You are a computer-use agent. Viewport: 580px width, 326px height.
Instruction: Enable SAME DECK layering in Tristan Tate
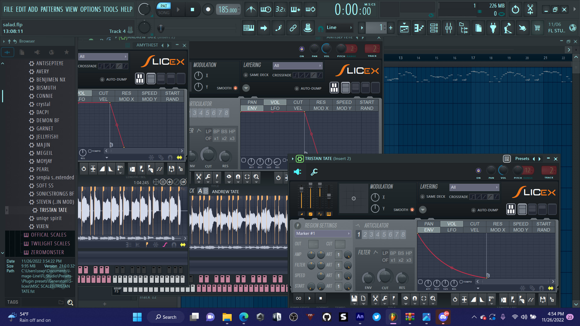pos(423,197)
